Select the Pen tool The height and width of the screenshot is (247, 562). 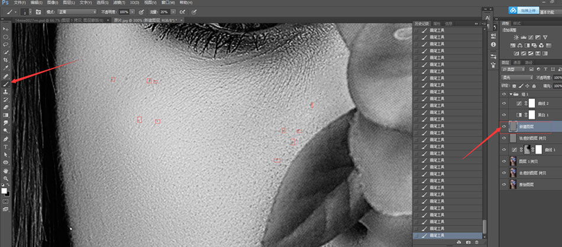point(6,139)
